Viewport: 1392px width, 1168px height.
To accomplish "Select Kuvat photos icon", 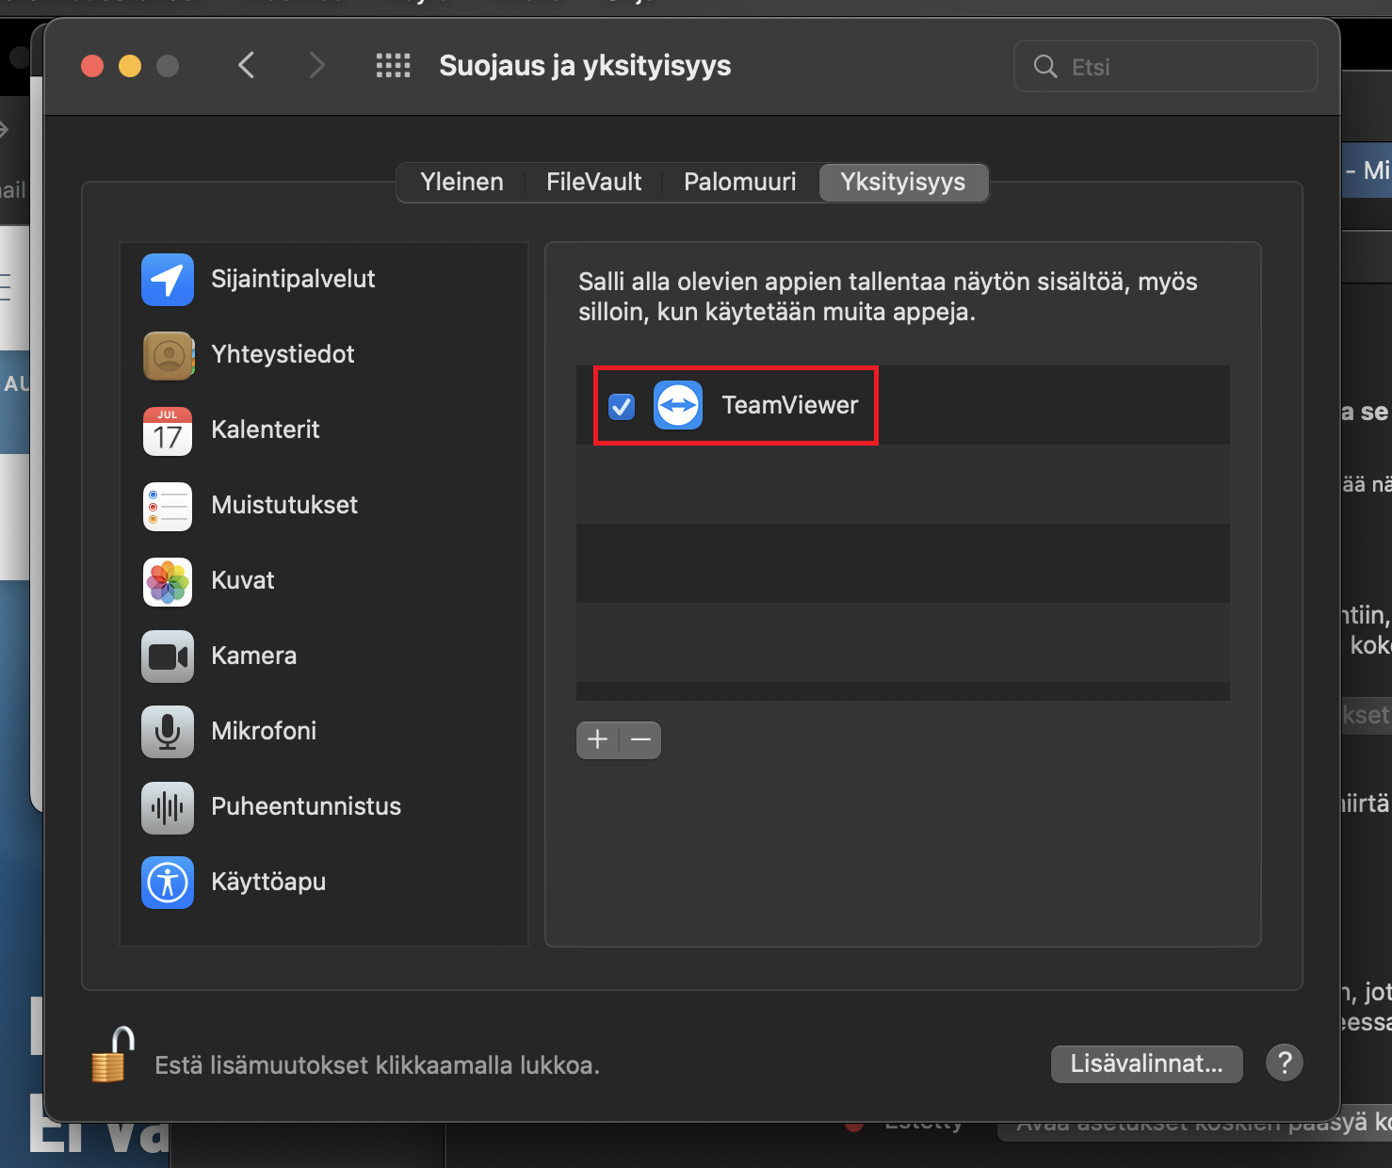I will click(x=168, y=581).
